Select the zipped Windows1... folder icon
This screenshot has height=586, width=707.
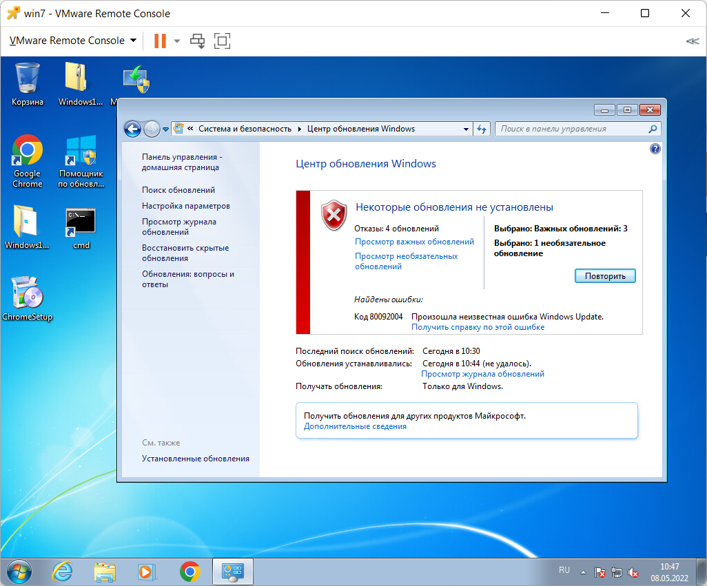[81, 85]
